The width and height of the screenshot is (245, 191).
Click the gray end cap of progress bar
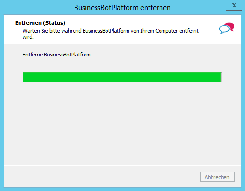[221, 77]
